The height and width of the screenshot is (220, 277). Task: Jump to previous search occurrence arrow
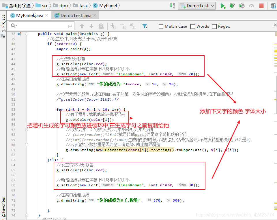tap(82, 26)
